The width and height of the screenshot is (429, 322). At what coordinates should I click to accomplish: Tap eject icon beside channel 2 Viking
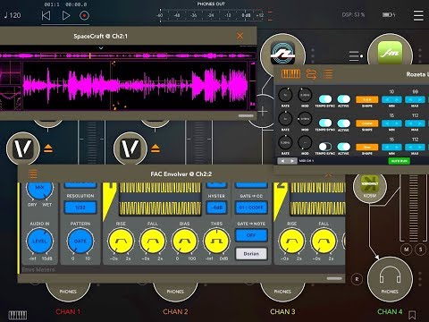pyautogui.click(x=156, y=148)
